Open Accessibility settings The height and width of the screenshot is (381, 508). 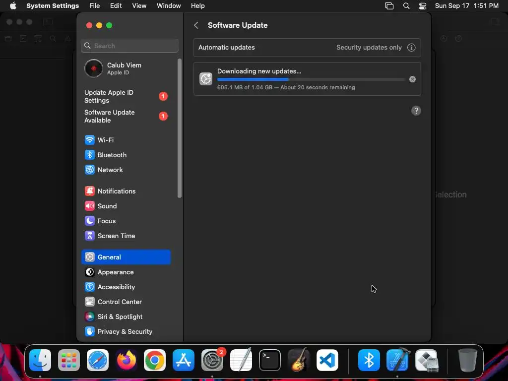pyautogui.click(x=126, y=287)
